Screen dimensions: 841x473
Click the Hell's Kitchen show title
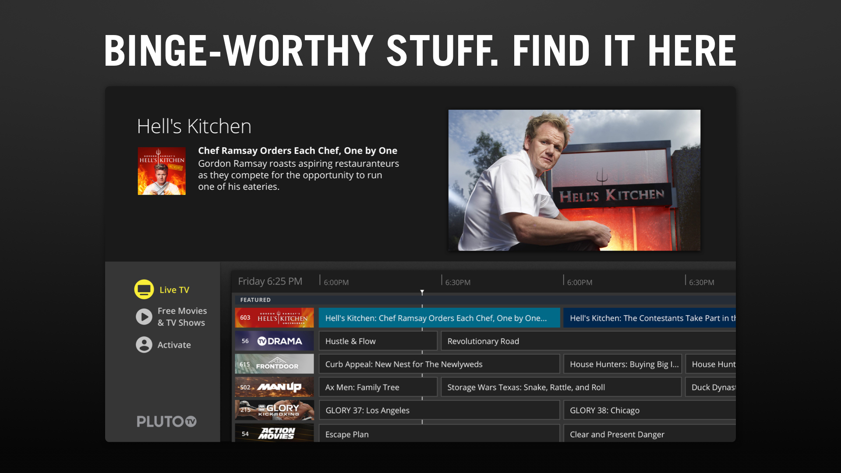[x=194, y=126]
